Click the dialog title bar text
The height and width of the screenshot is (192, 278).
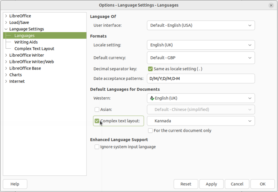139,5
